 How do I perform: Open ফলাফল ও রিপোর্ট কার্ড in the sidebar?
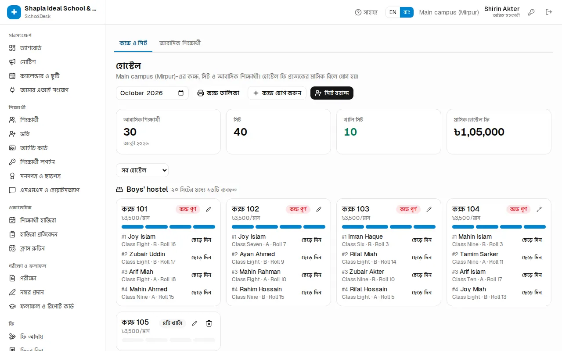53,306
